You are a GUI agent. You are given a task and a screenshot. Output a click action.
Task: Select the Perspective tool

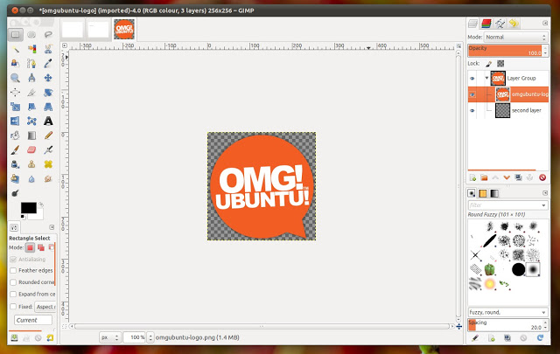tap(48, 107)
